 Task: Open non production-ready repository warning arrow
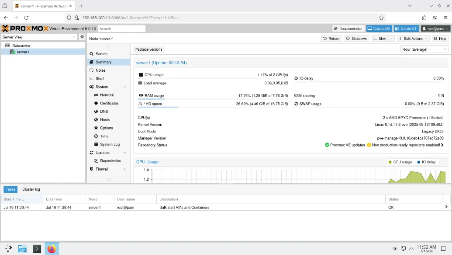442,145
